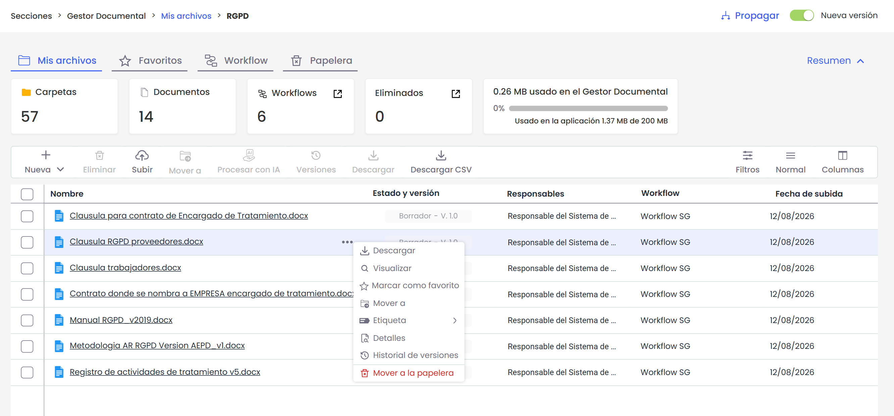
Task: Switch to the Workflow tab
Action: [236, 61]
